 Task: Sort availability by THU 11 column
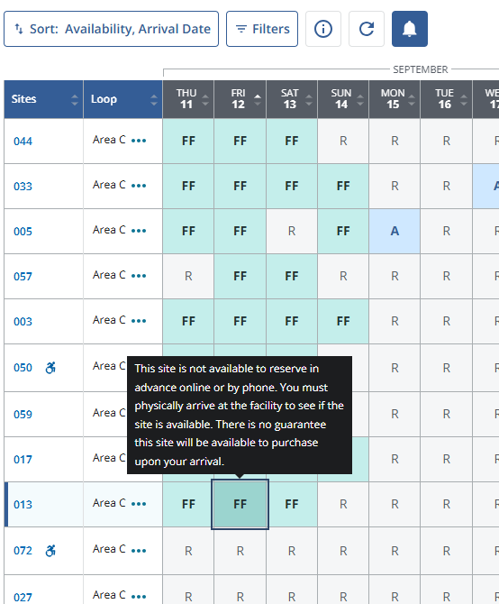click(188, 99)
